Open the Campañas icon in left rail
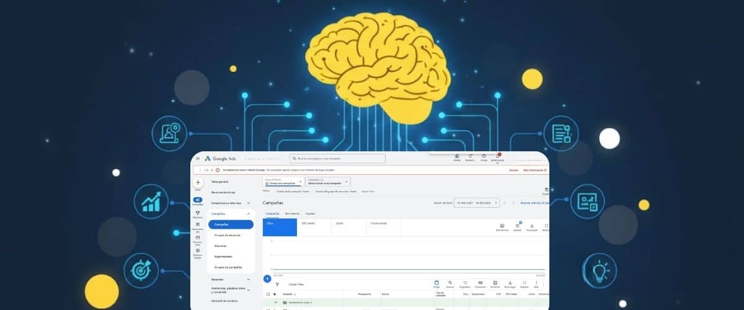Viewport: 744px width, 310px height. [198, 200]
